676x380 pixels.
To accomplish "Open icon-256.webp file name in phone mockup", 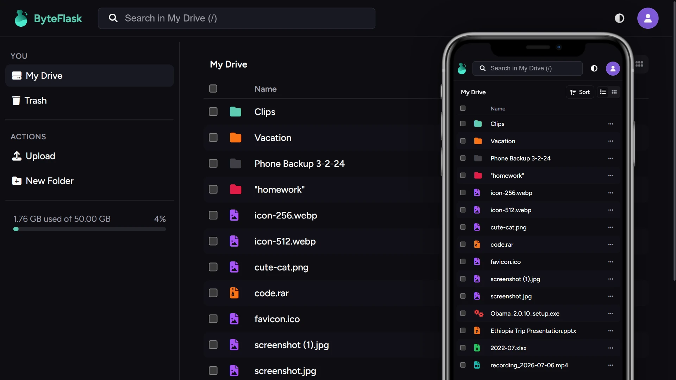I will point(511,193).
